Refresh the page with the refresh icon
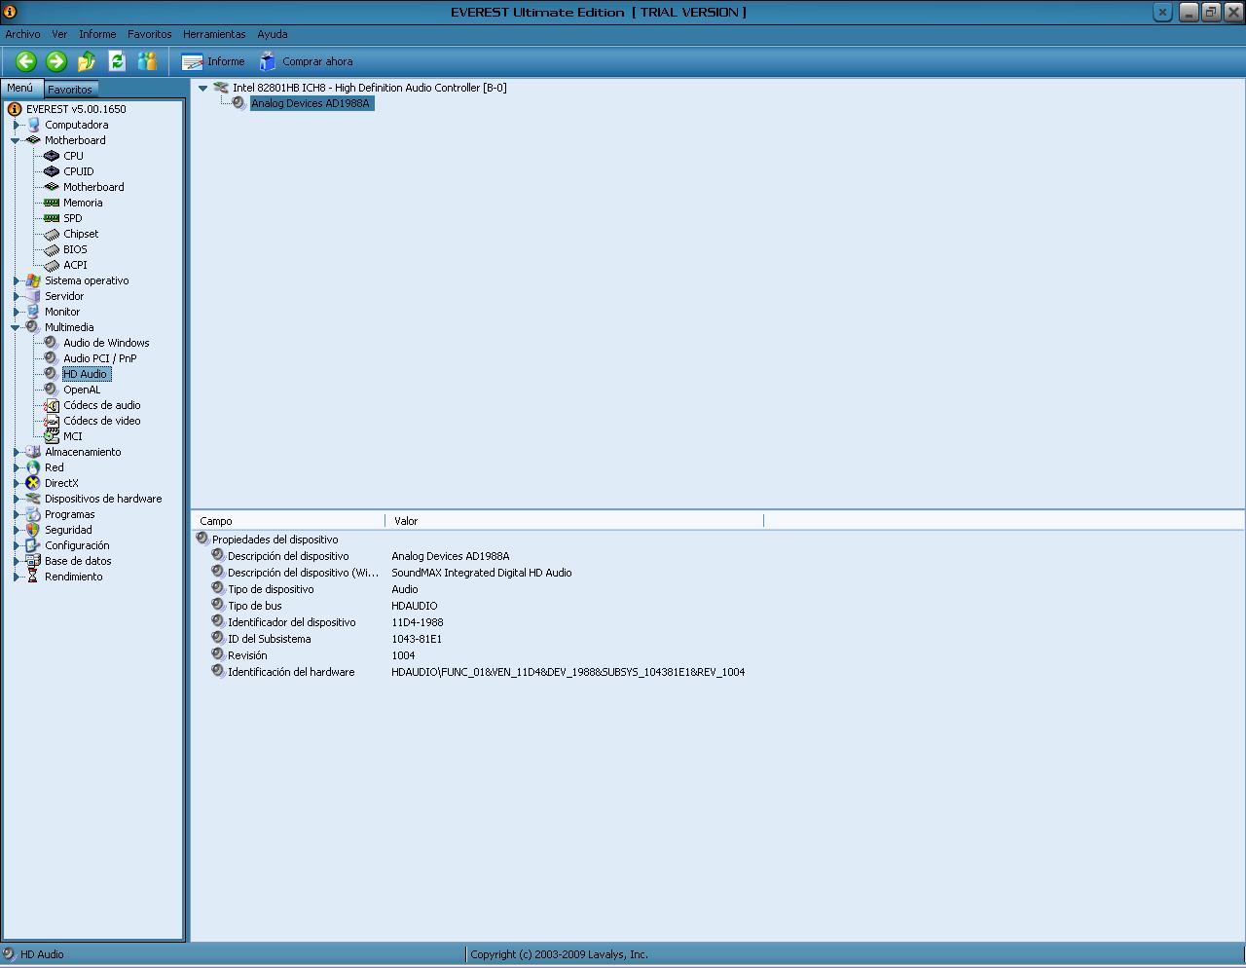Viewport: 1246px width, 968px height. [117, 61]
